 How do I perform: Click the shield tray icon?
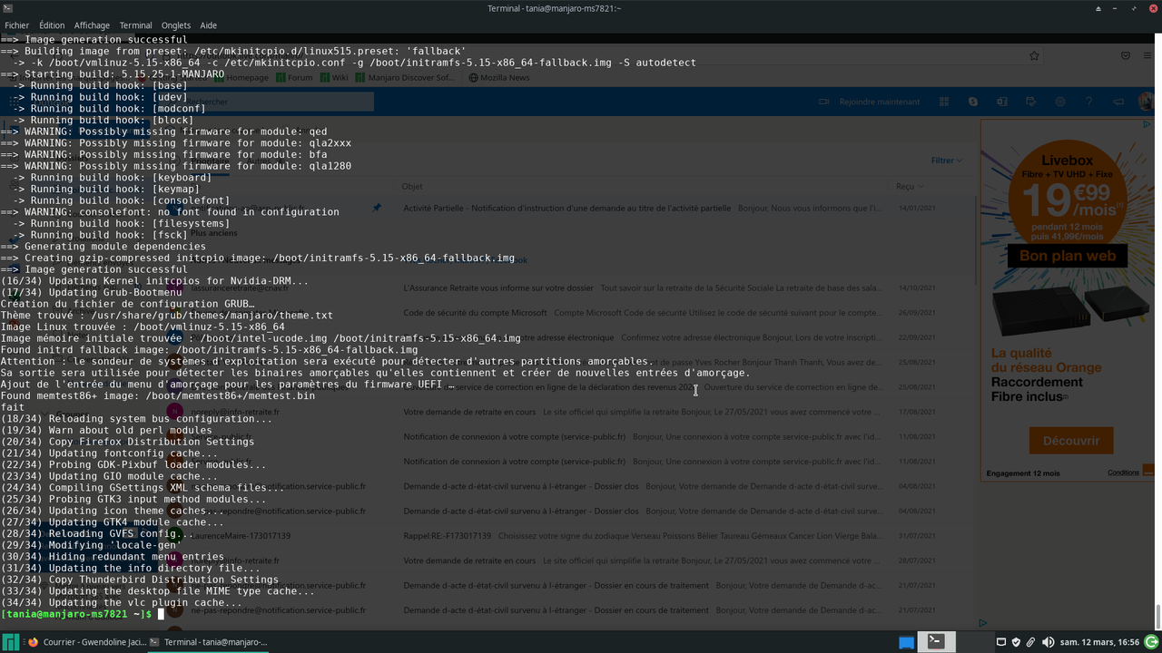(x=1016, y=642)
